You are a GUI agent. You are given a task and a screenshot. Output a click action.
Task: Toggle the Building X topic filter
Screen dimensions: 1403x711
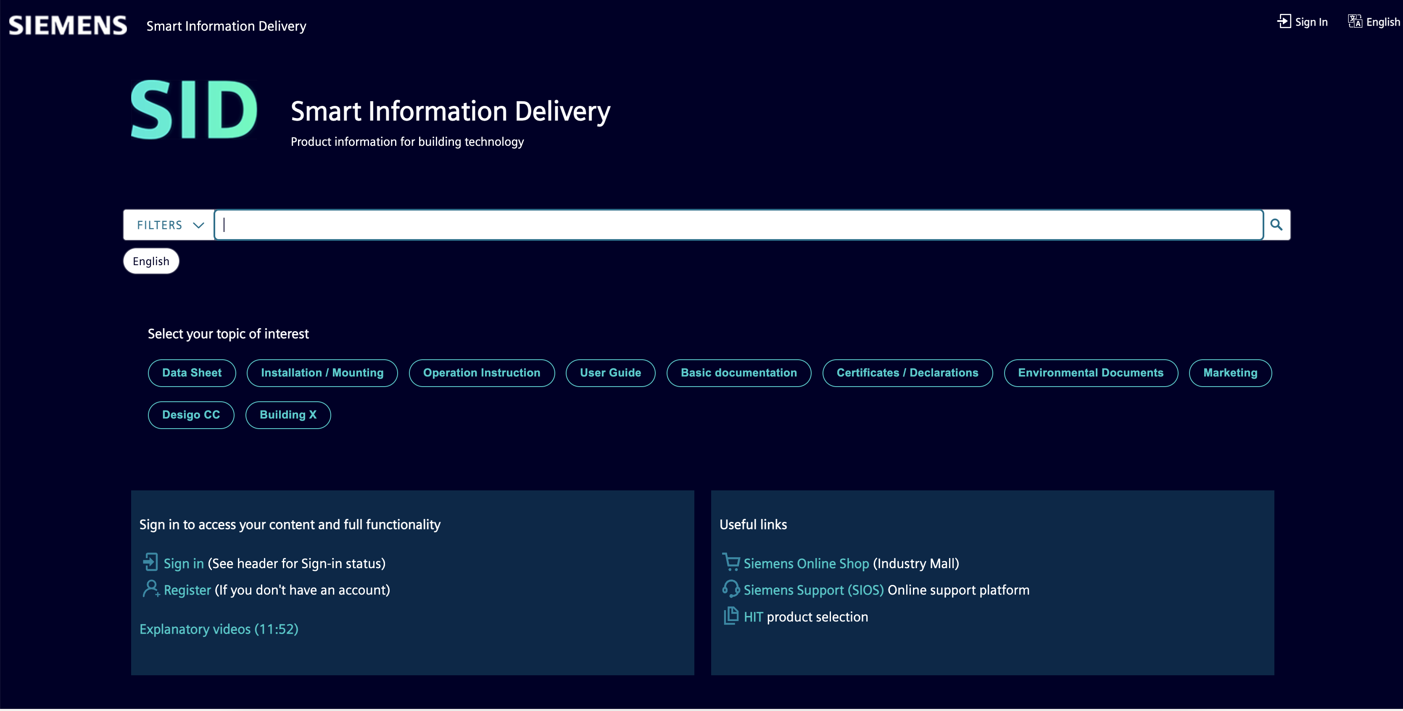pos(287,414)
